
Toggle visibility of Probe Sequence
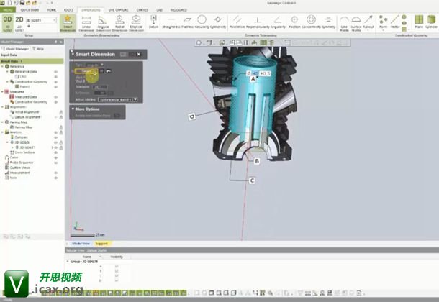click(55, 163)
